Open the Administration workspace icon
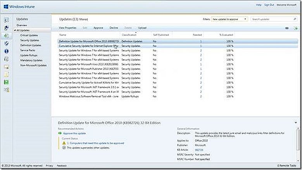This screenshot has width=302, height=170. 6,90
